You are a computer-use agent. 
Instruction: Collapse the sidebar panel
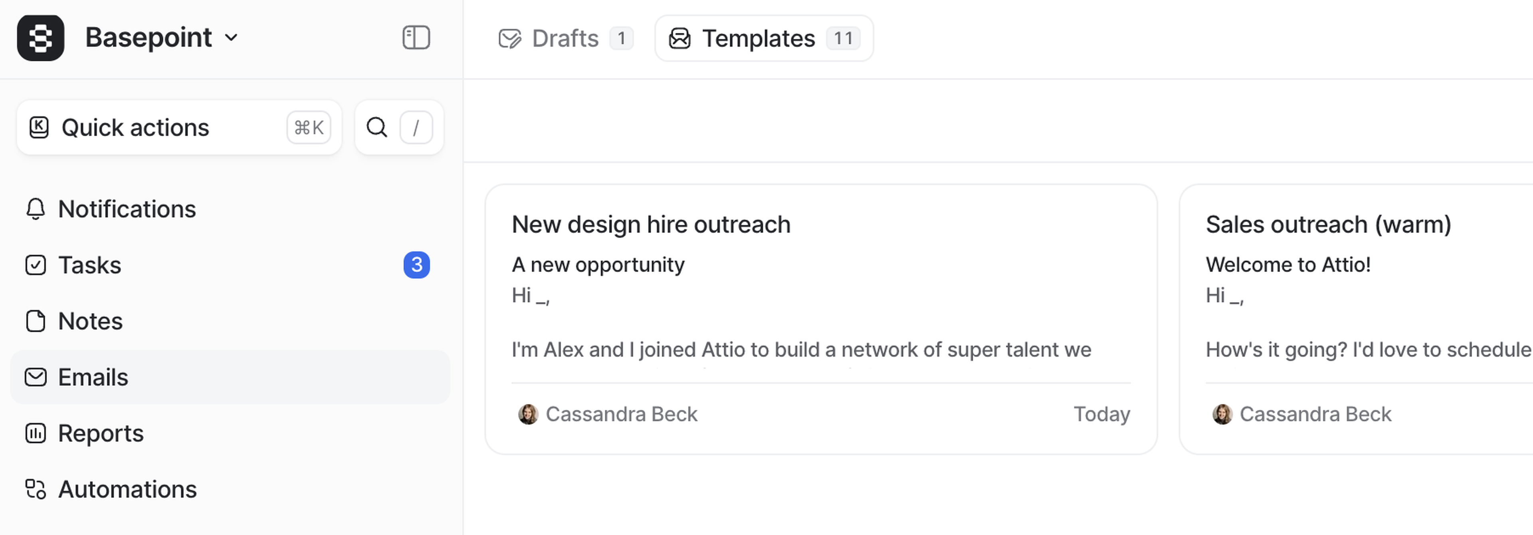[416, 38]
